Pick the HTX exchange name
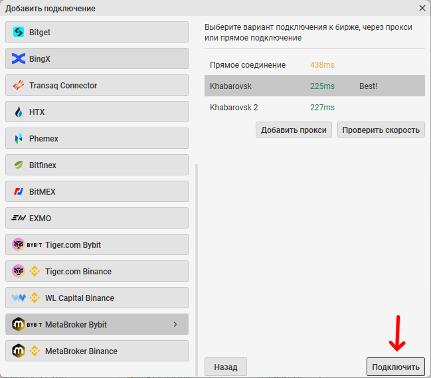Image resolution: width=431 pixels, height=378 pixels. tap(37, 112)
